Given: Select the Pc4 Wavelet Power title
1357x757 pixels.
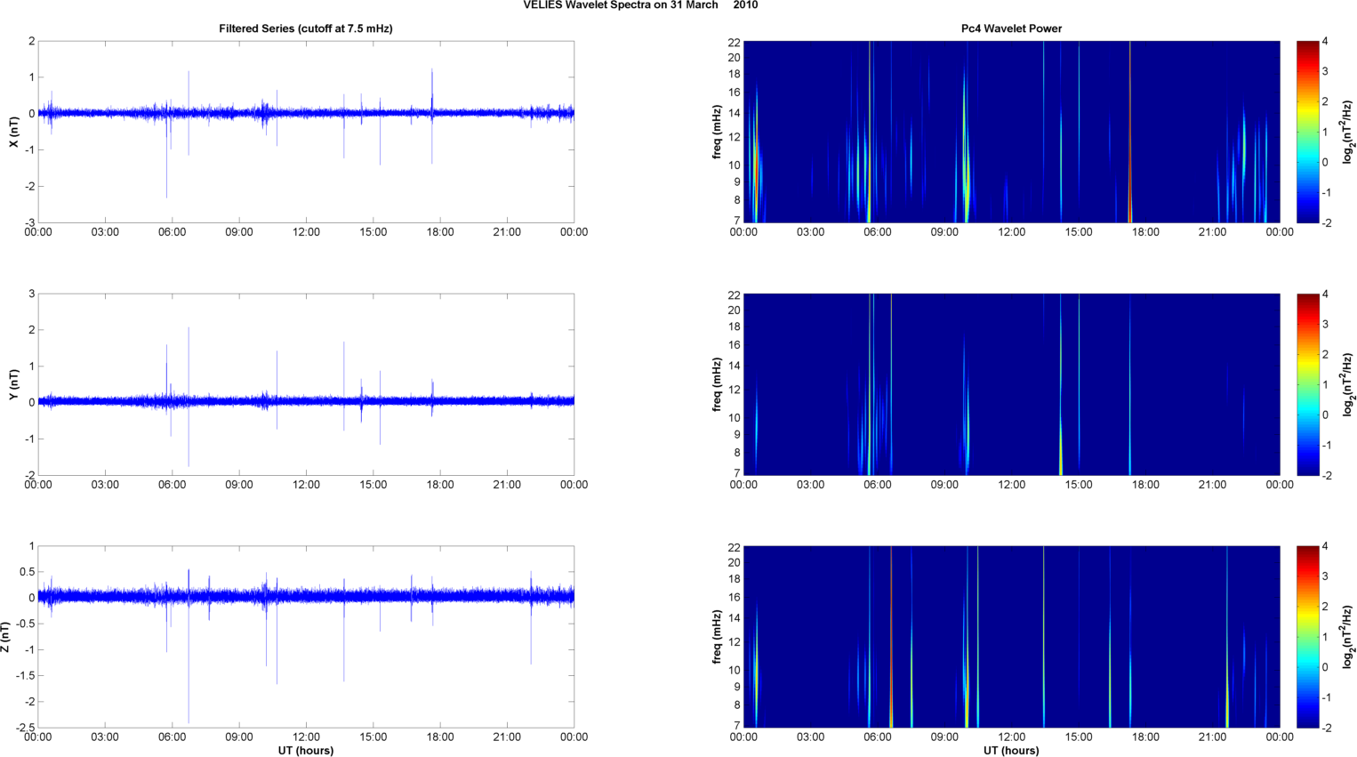Looking at the screenshot, I should (x=1011, y=28).
